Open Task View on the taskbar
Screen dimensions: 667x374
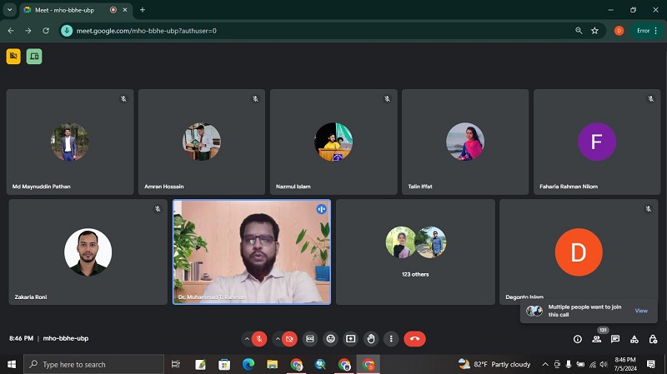pyautogui.click(x=175, y=364)
